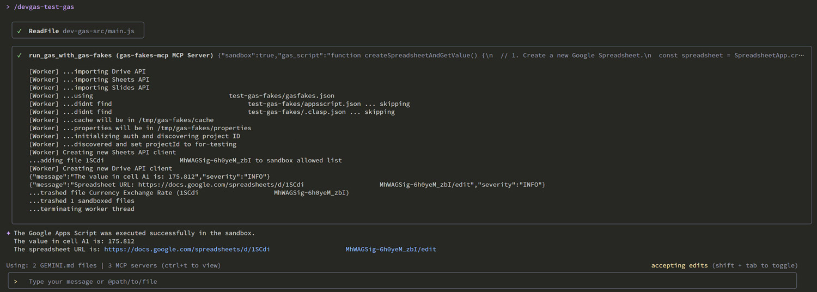Click the 'accepting edits' mode indicator
Screen dimensions: 817x292
pyautogui.click(x=679, y=265)
